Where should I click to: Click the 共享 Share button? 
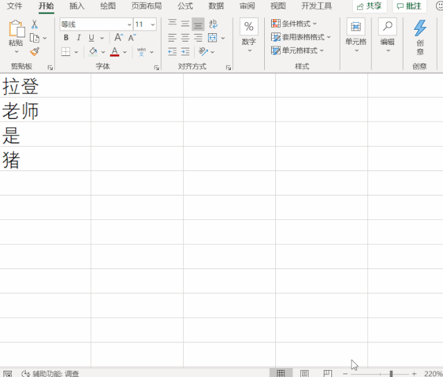pyautogui.click(x=370, y=6)
